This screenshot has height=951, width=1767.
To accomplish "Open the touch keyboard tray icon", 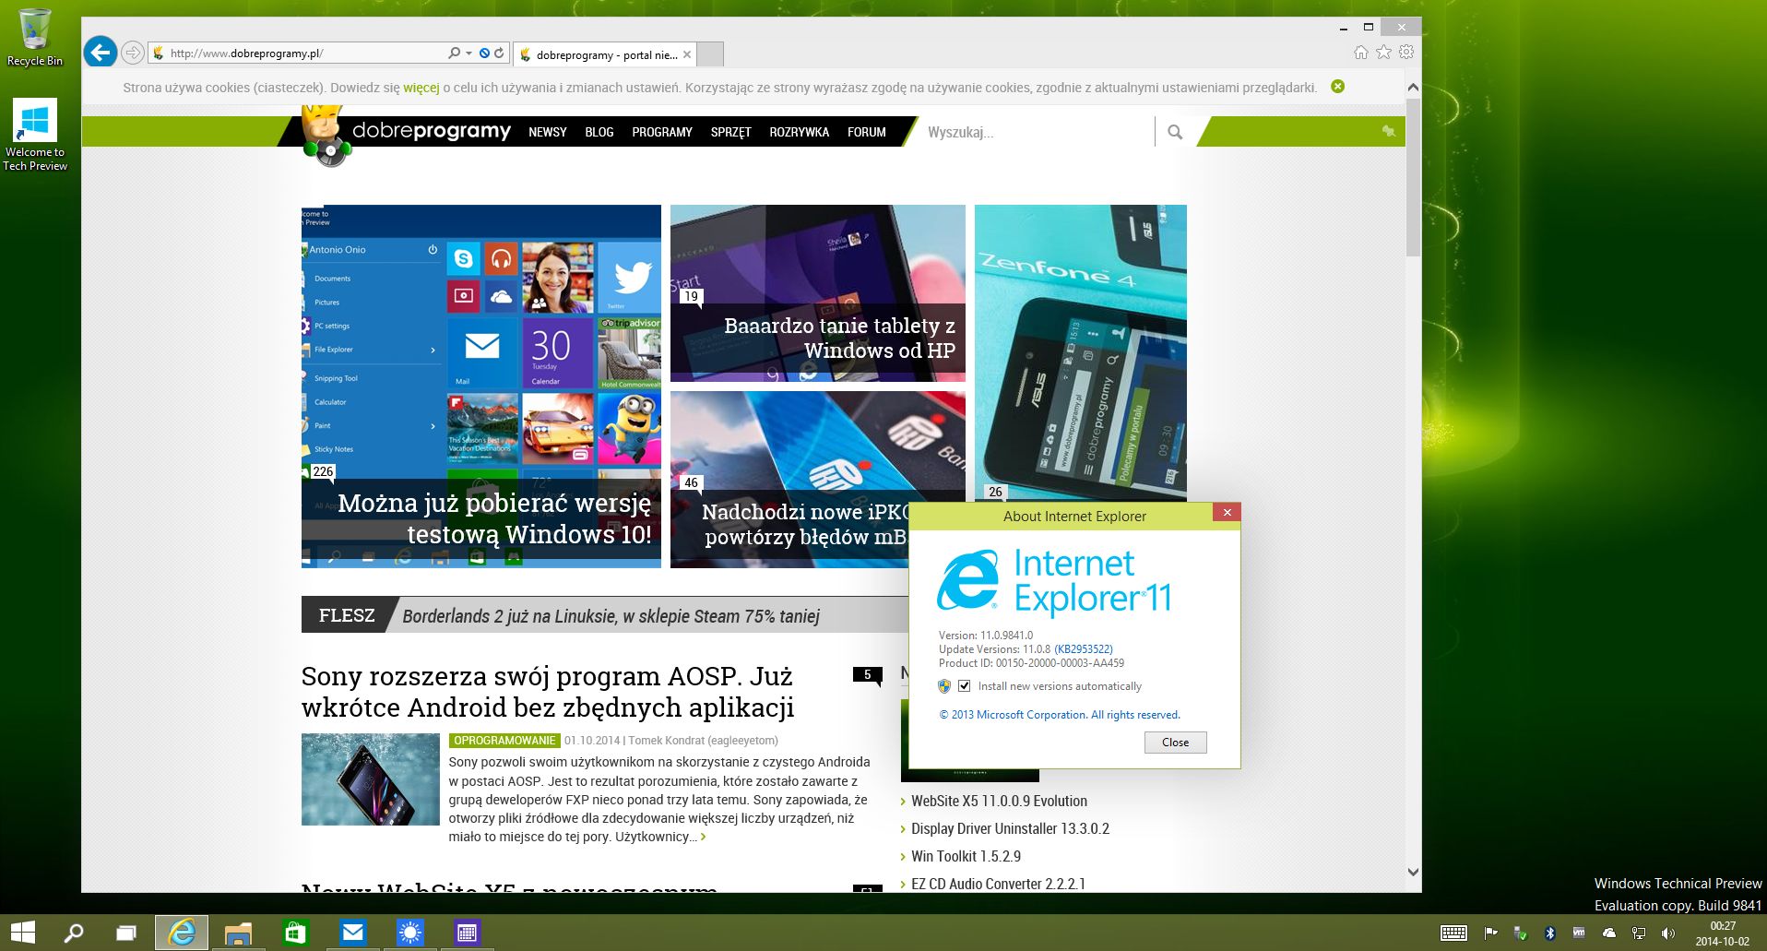I will click(1454, 933).
